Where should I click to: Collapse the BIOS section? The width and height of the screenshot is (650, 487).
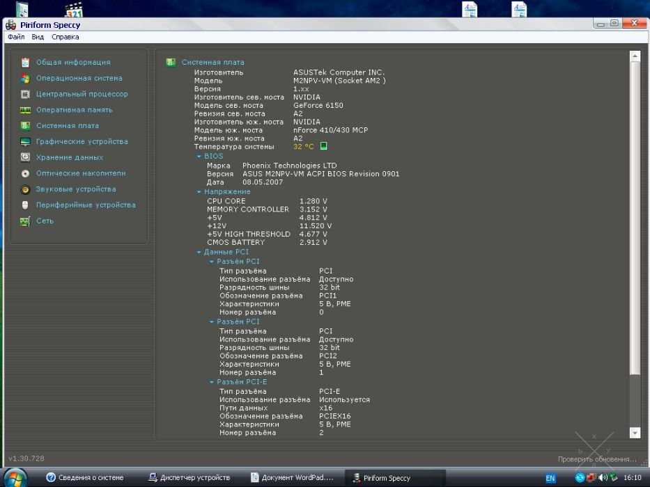pyautogui.click(x=199, y=156)
